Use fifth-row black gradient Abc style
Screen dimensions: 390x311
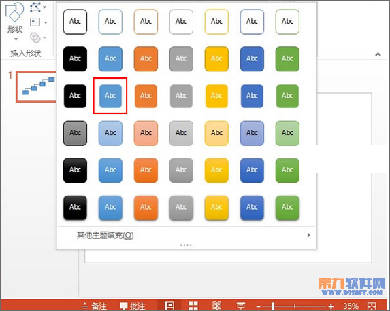pyautogui.click(x=75, y=170)
